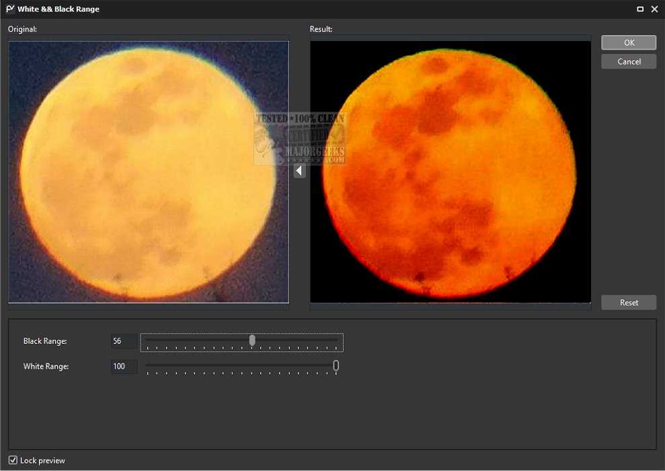
Task: Click Black Range slider track at its minimum end
Action: (x=147, y=340)
